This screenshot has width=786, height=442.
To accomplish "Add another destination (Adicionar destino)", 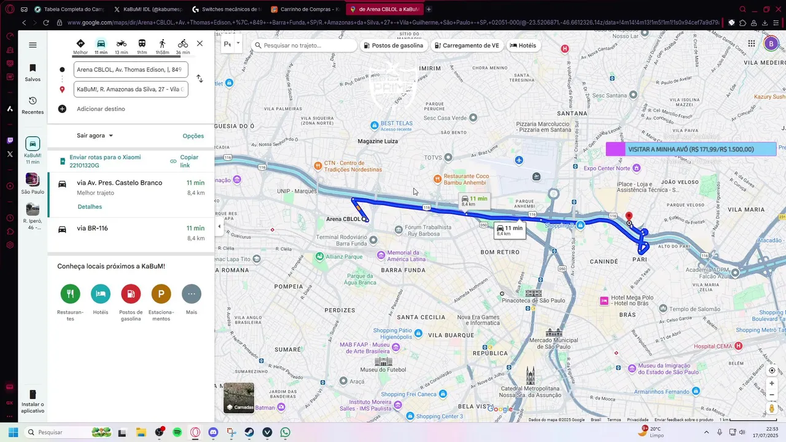I will coord(101,109).
